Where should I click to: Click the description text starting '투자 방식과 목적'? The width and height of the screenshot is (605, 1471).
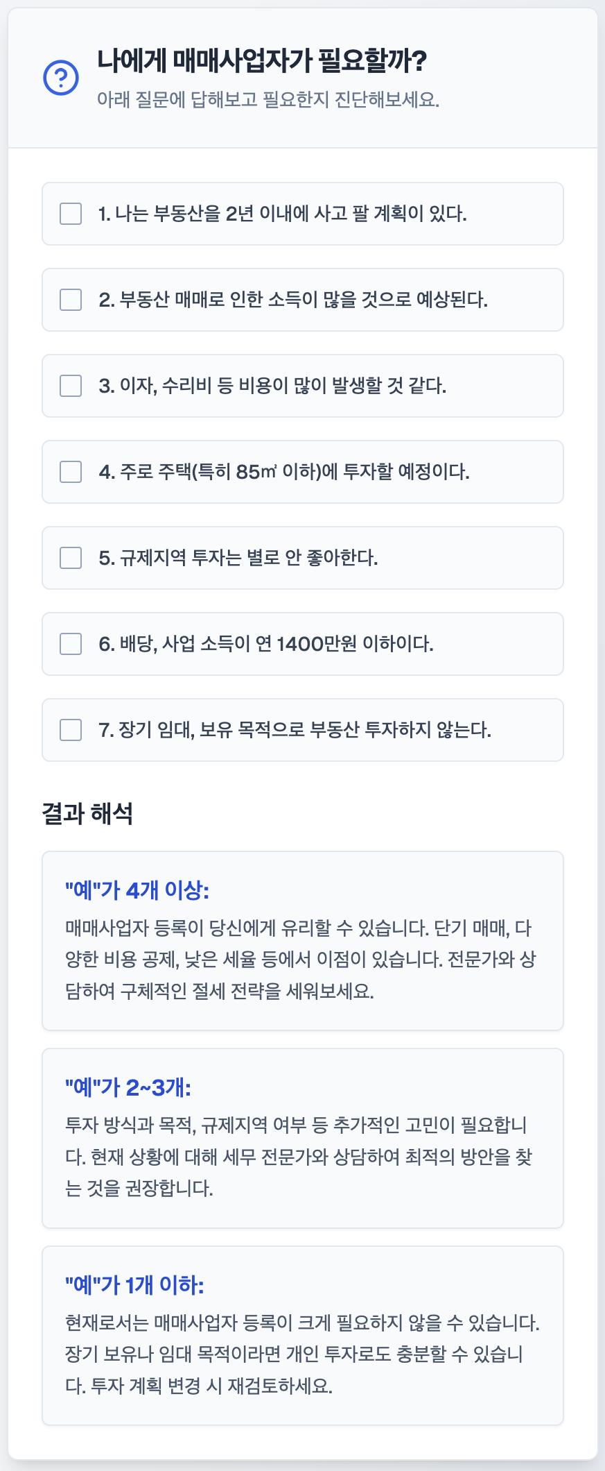coord(298,1157)
